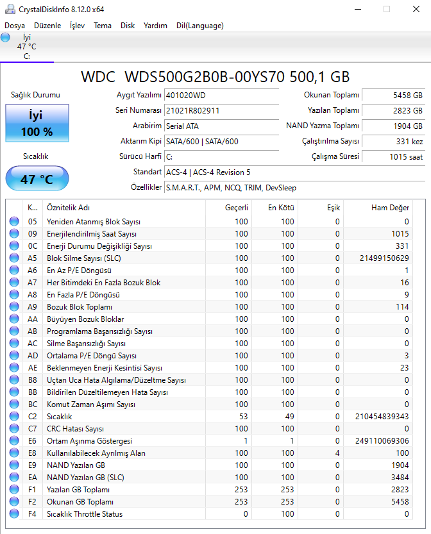Click status orb for Ortam Aşınma Göstergesi

pyautogui.click(x=14, y=440)
